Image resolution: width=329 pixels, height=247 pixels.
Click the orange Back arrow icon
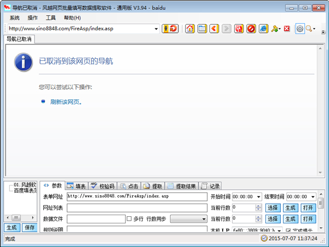click(214, 29)
